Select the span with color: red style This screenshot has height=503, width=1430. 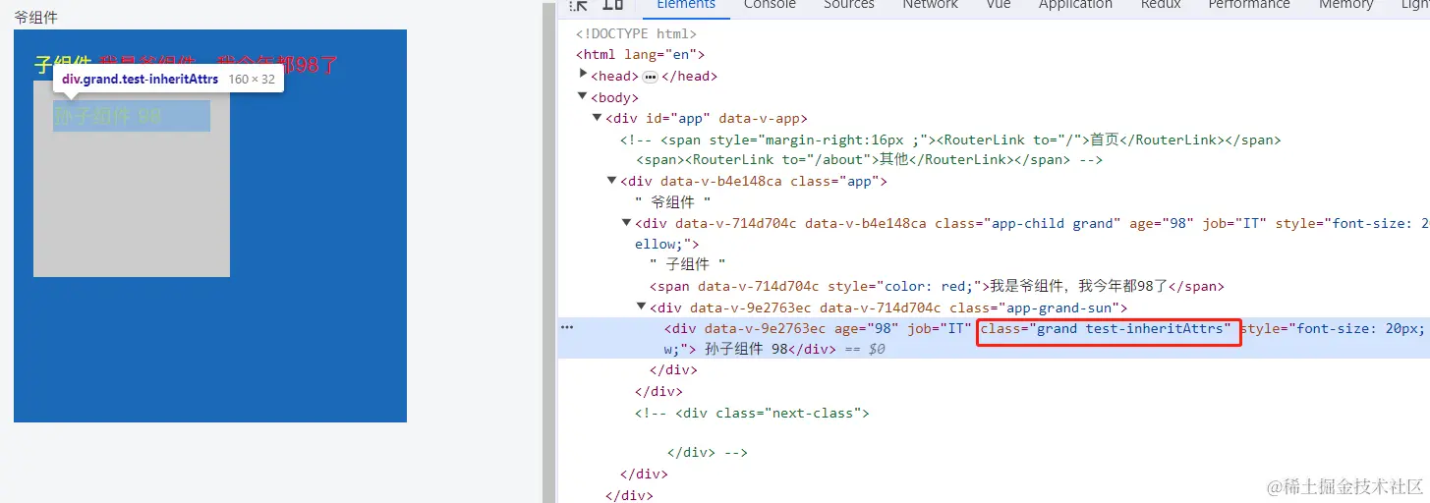[937, 286]
